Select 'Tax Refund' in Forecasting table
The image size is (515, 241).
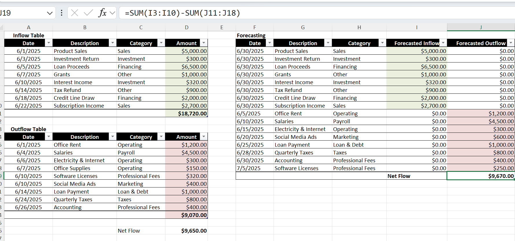303,90
